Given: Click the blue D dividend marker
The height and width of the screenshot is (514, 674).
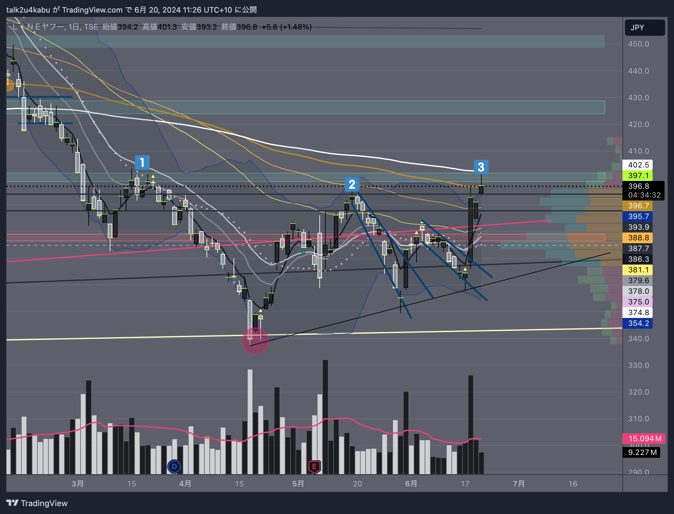Looking at the screenshot, I should click(x=174, y=467).
